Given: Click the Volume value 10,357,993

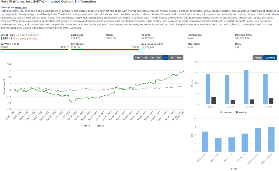Looking at the screenshot, I should 147,38.
